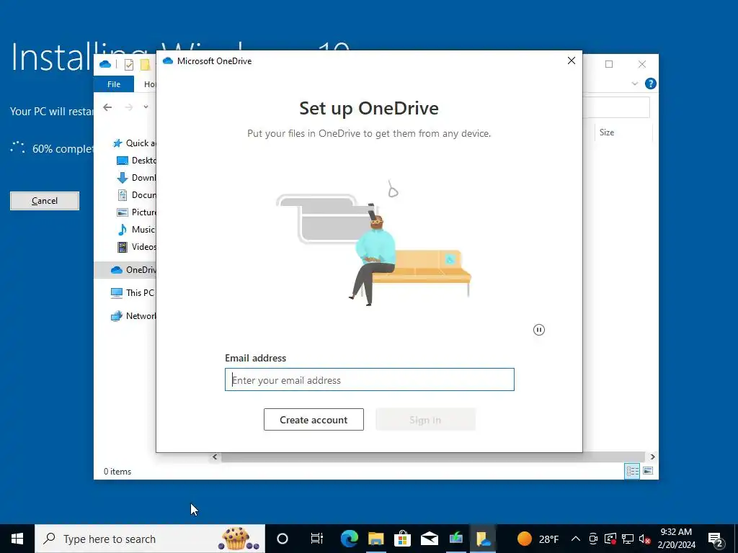Click Properties icon in quick access toolbar
Screen dimensions: 738x553
(x=128, y=64)
